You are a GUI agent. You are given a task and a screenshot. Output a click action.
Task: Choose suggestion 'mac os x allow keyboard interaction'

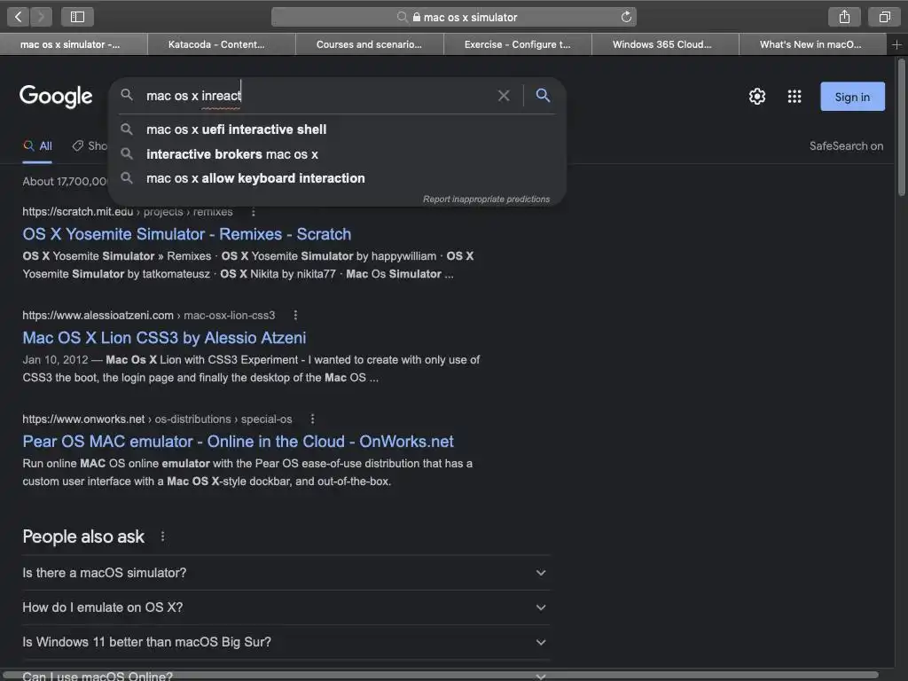click(337, 178)
